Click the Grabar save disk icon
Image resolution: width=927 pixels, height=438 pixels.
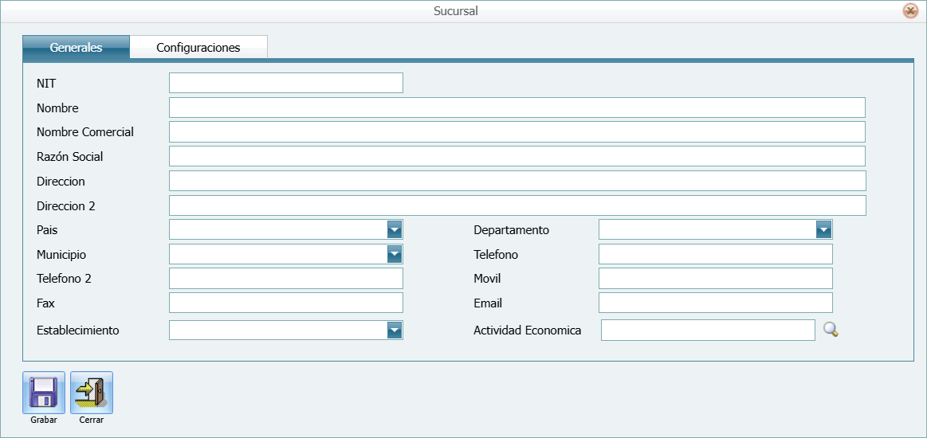pyautogui.click(x=44, y=392)
